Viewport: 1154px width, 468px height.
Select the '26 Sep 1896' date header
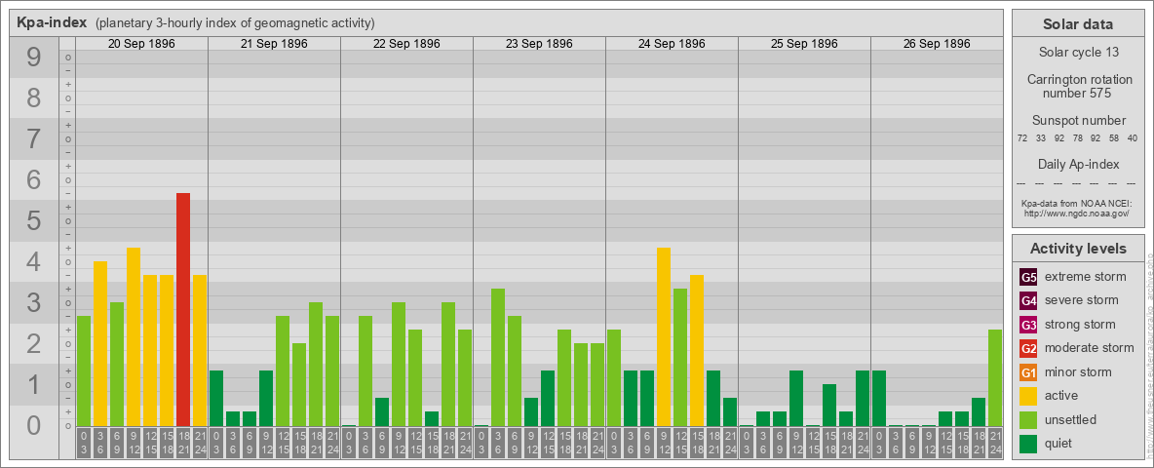936,44
